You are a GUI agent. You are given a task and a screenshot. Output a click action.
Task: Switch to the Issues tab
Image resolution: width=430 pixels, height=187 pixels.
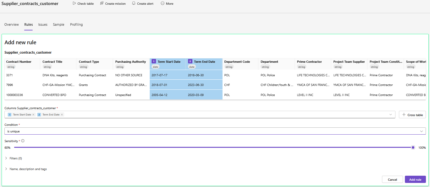tap(43, 24)
